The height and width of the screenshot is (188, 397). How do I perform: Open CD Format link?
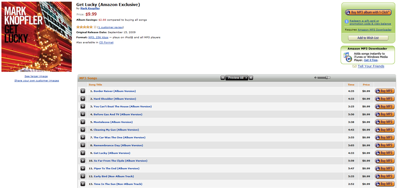(x=106, y=42)
